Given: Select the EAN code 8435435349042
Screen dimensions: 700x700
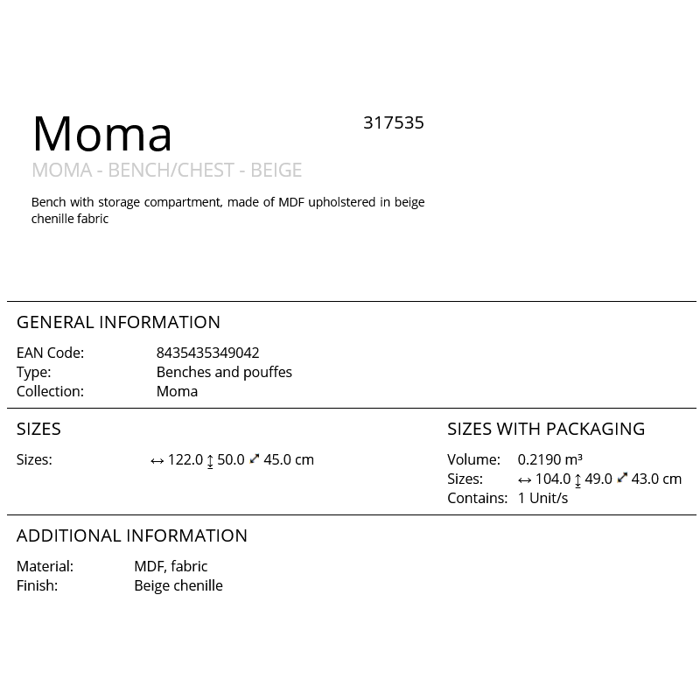Looking at the screenshot, I should pyautogui.click(x=207, y=353).
